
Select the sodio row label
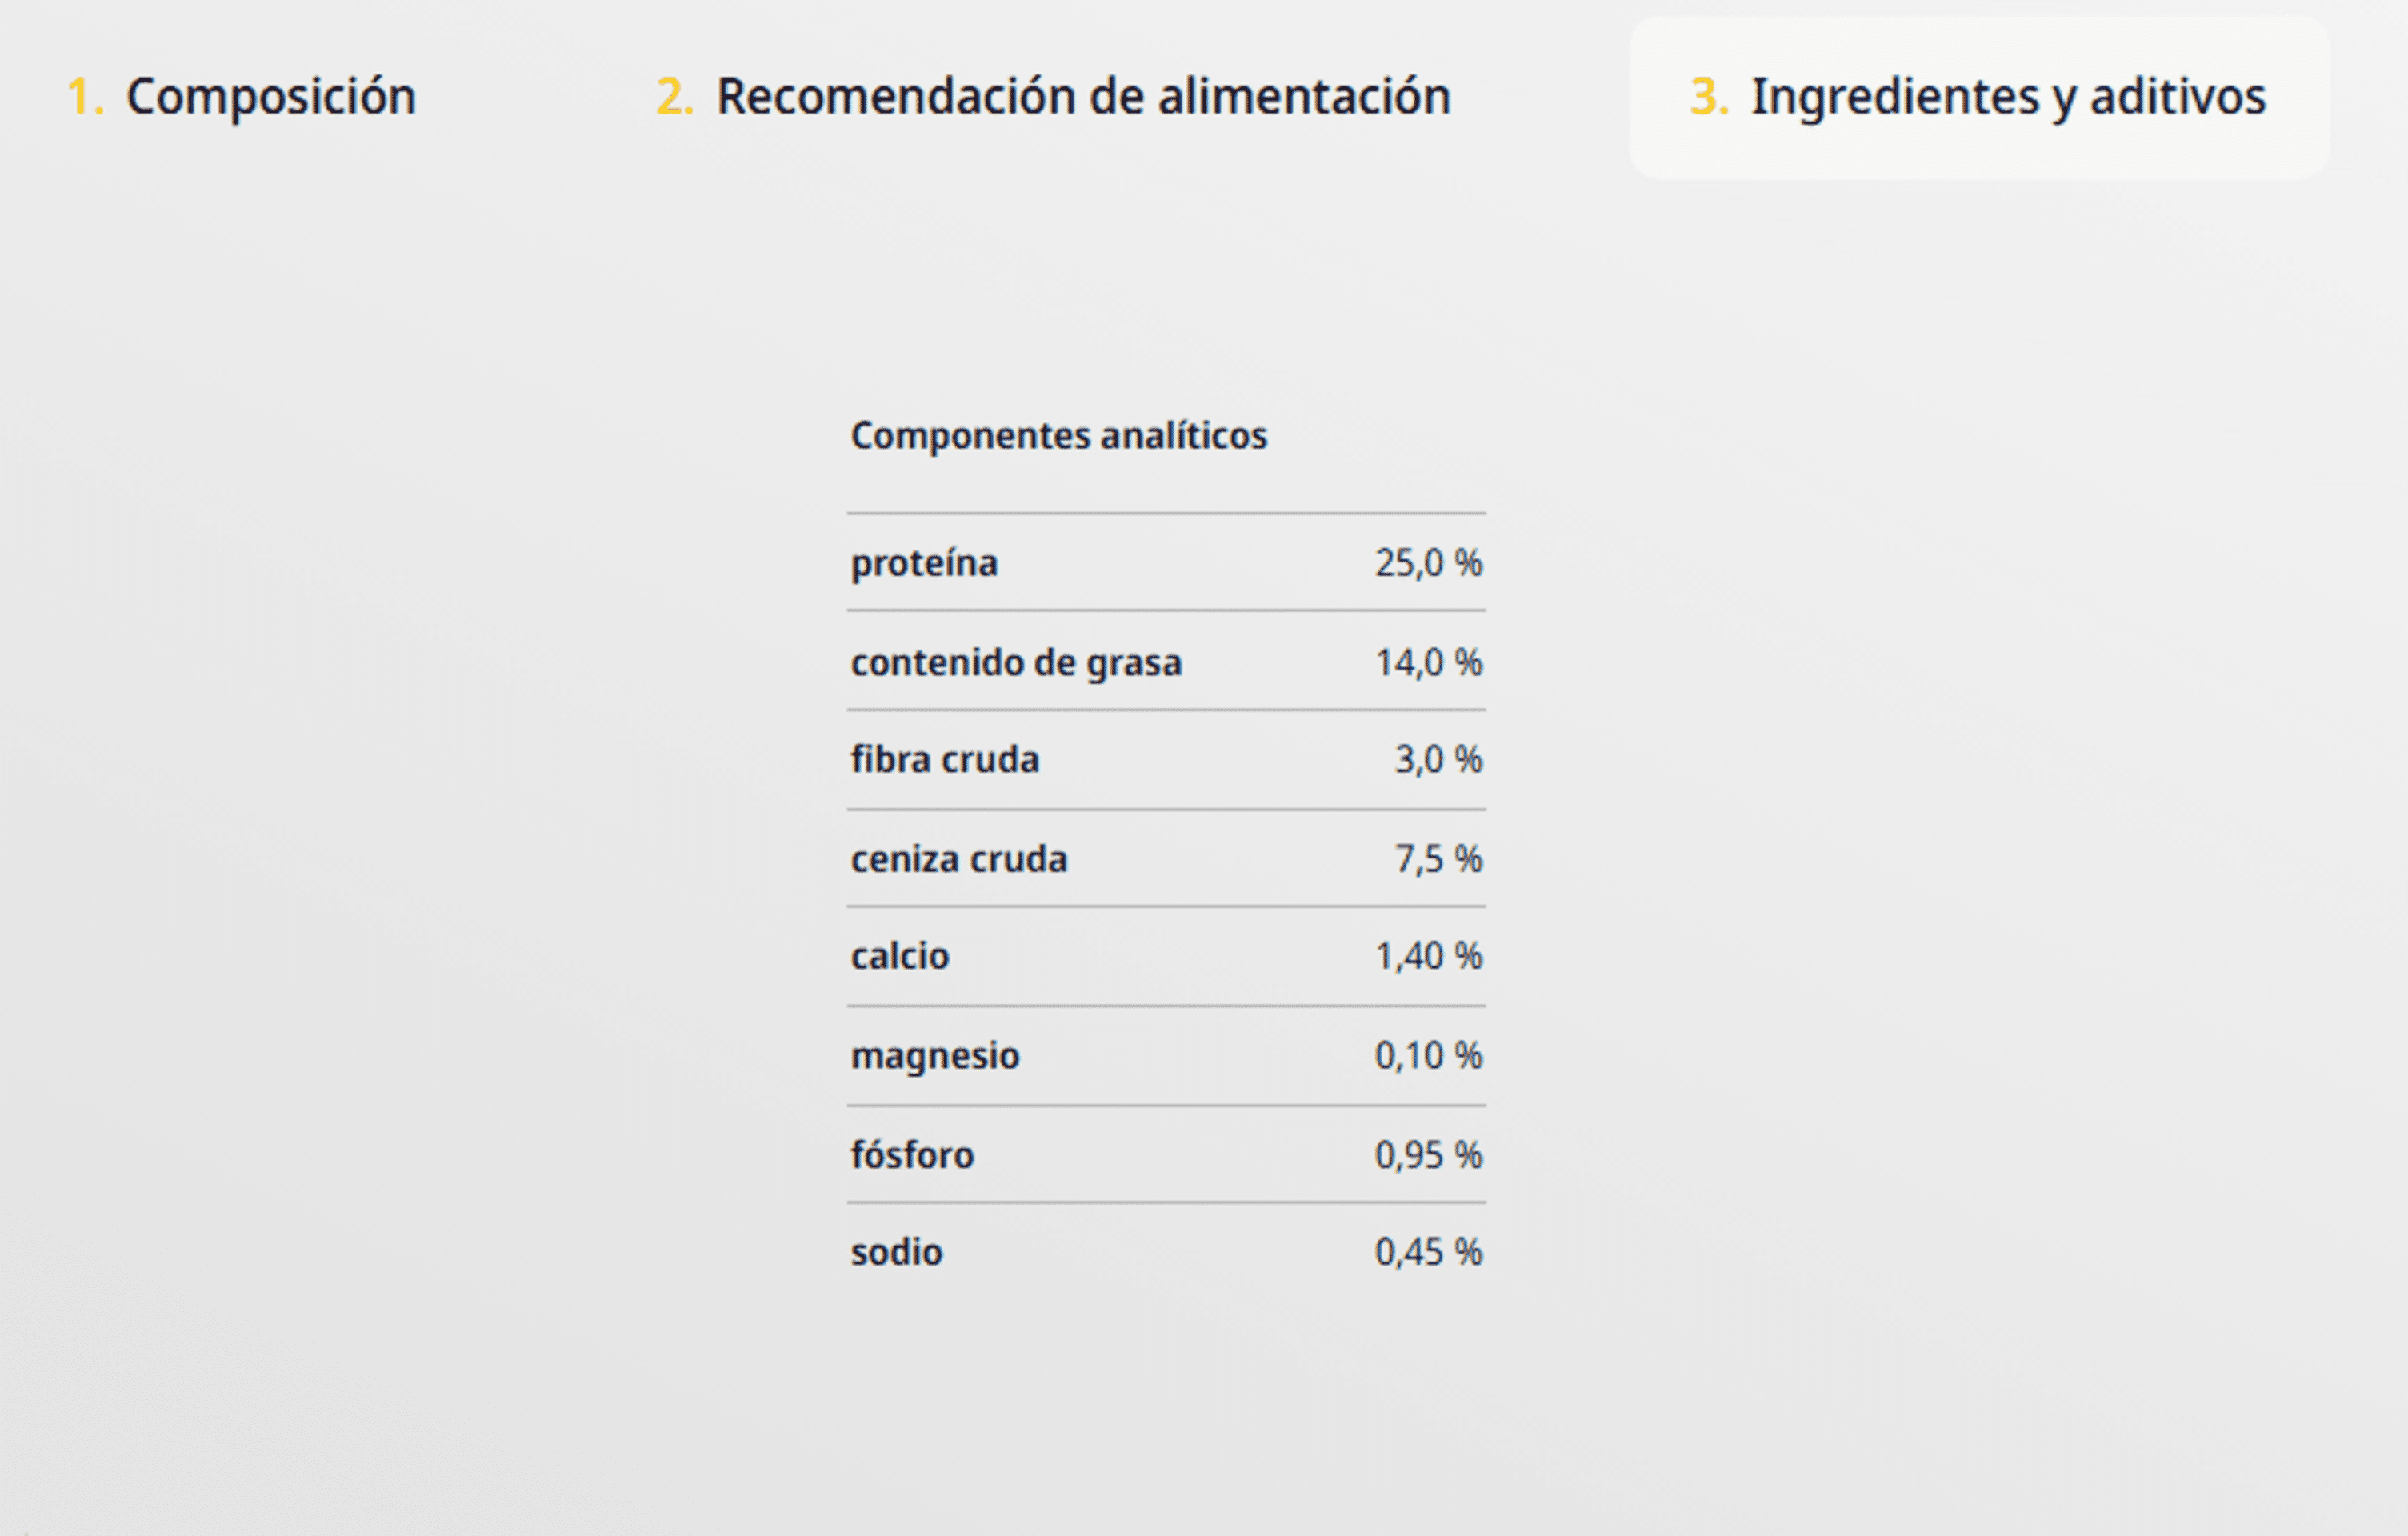[x=896, y=1252]
